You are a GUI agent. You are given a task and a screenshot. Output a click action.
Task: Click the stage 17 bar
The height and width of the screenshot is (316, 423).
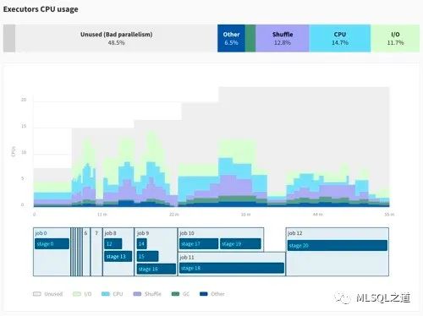pyautogui.click(x=199, y=244)
